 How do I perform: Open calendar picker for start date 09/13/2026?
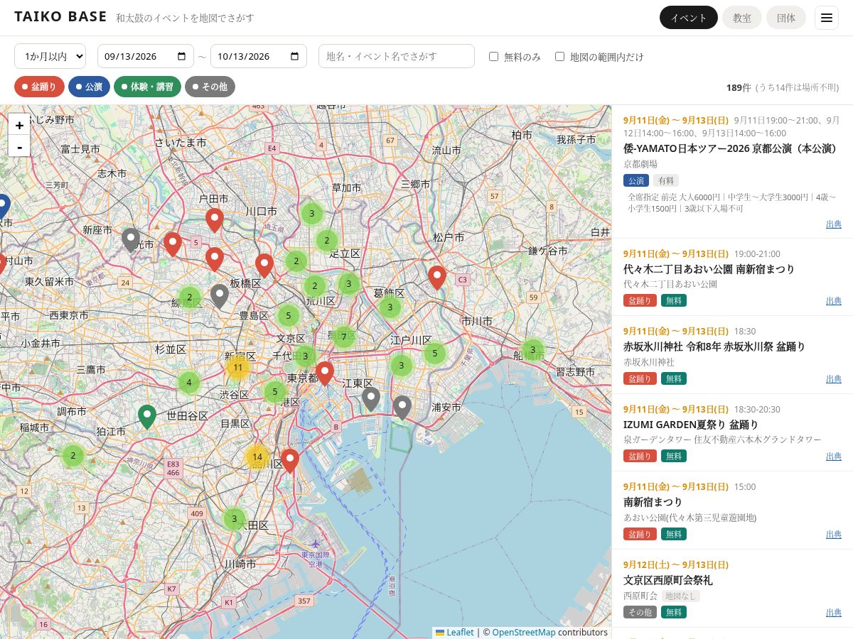click(182, 56)
